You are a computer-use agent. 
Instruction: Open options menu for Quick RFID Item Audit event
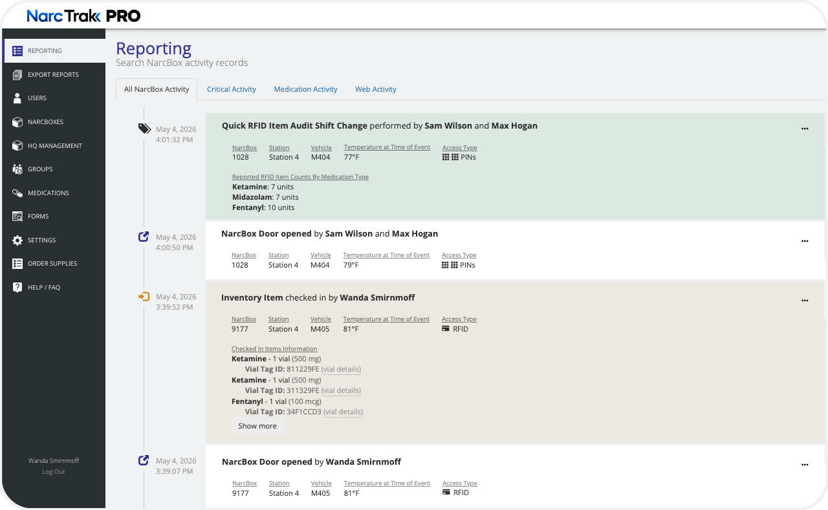coord(805,129)
